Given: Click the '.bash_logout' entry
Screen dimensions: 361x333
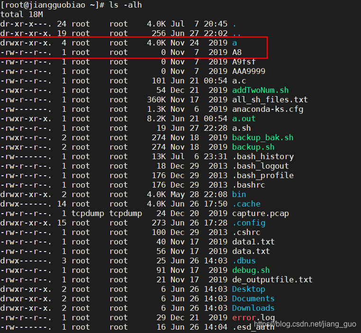Looking at the screenshot, I should click(x=261, y=166).
